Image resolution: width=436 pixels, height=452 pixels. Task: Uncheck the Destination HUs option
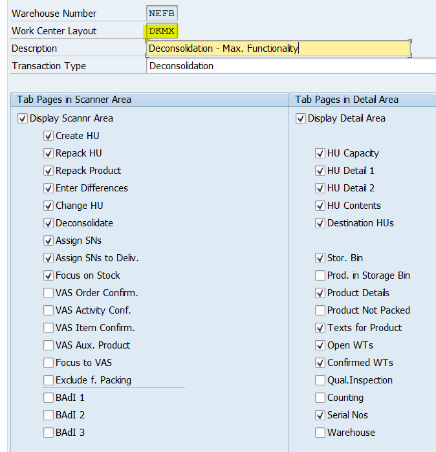320,223
